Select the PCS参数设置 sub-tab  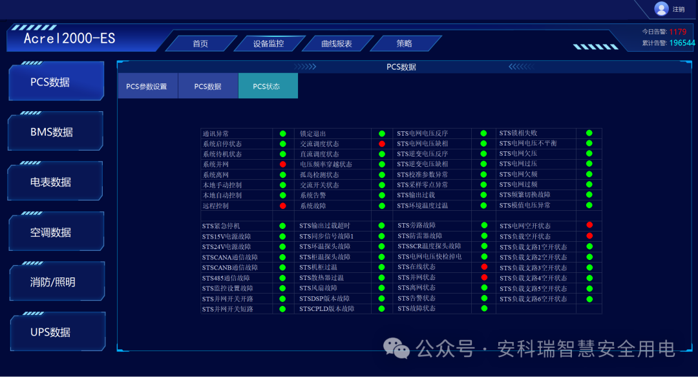[x=147, y=86]
